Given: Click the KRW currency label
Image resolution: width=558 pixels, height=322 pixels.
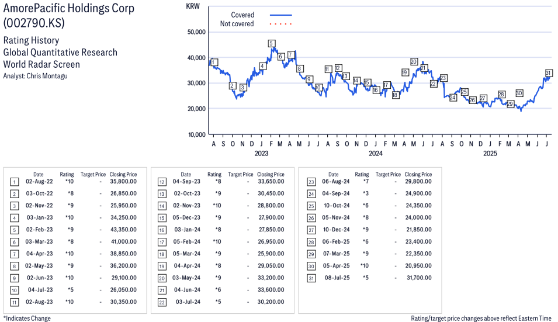Looking at the screenshot, I should (x=193, y=6).
